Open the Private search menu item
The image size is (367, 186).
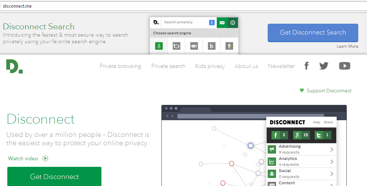[x=168, y=66]
